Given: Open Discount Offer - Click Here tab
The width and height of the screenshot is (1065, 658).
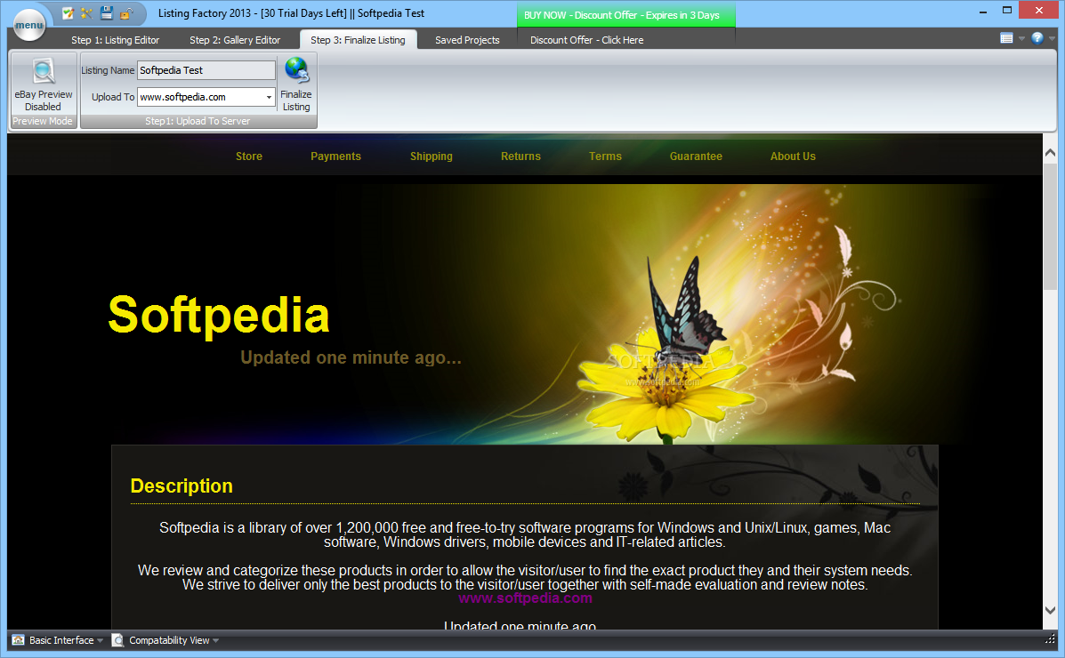Looking at the screenshot, I should point(587,40).
